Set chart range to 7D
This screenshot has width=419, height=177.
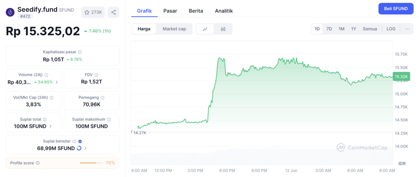pos(329,29)
